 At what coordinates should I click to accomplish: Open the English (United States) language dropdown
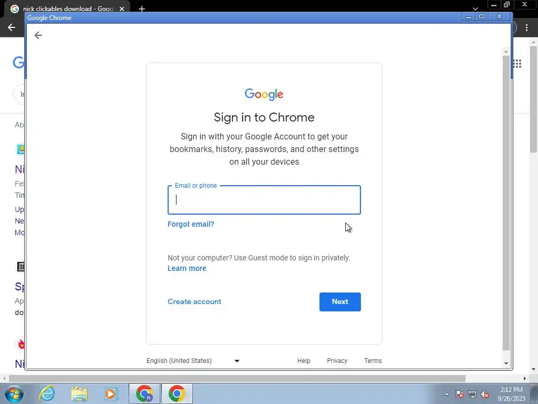(x=193, y=361)
